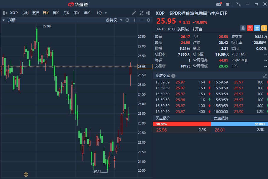The height and width of the screenshot is (179, 268).
Task: Click the +10.80% change percentage
Action: 200,22
